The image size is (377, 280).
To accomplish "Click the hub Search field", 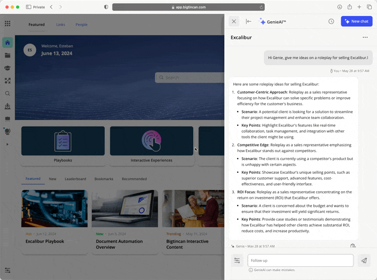I will (x=190, y=77).
